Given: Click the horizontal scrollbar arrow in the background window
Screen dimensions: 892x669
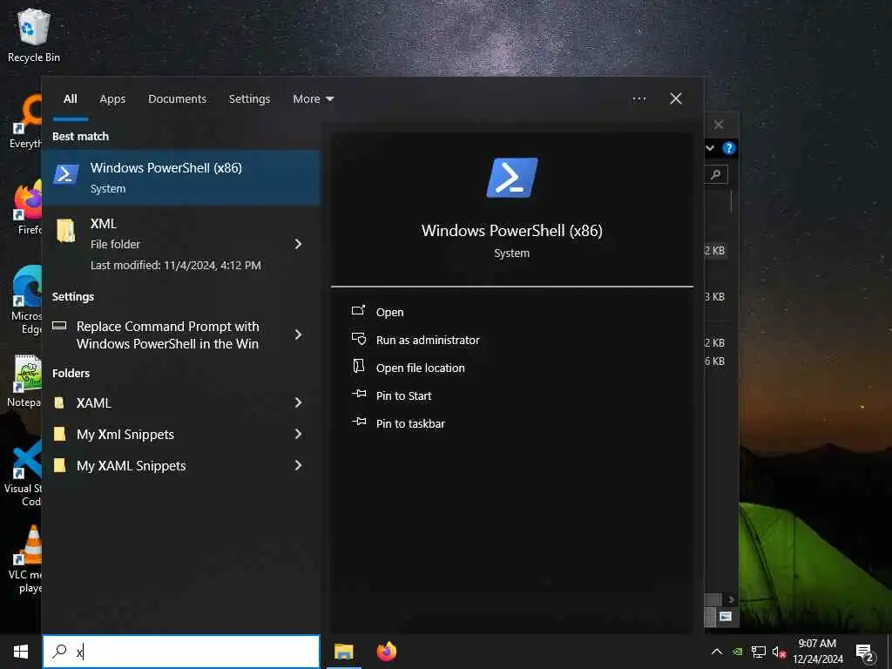Looking at the screenshot, I should [731, 599].
